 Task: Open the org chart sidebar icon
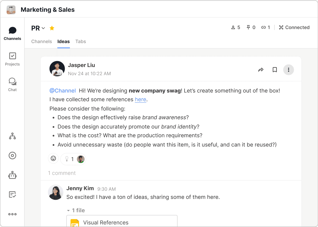tap(12, 136)
